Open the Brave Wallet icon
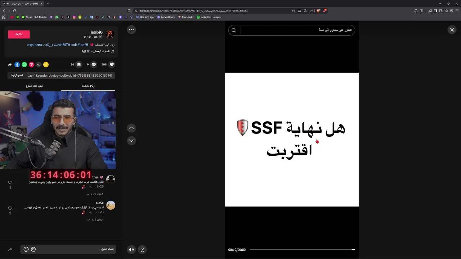This screenshot has height=259, width=461. pos(441,11)
